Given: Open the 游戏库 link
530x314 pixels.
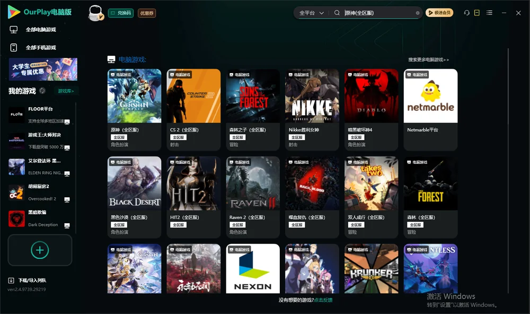Looking at the screenshot, I should 66,91.
